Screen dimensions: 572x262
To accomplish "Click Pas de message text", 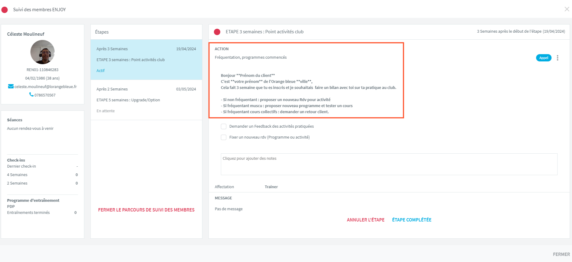I will coord(228,209).
